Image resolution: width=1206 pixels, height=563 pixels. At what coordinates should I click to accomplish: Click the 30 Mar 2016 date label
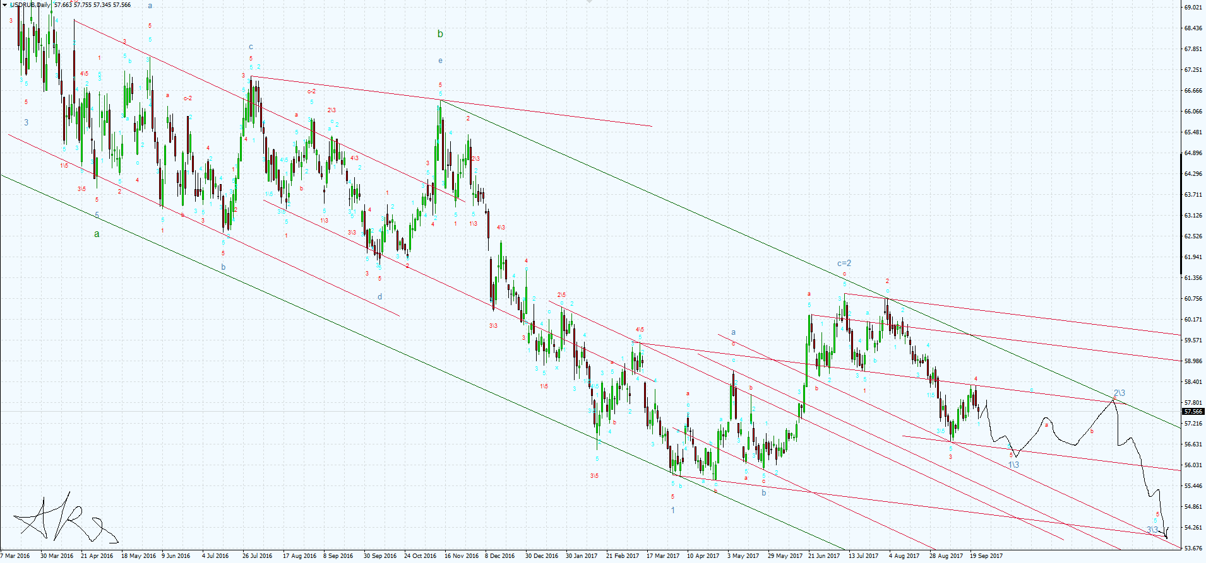point(57,556)
